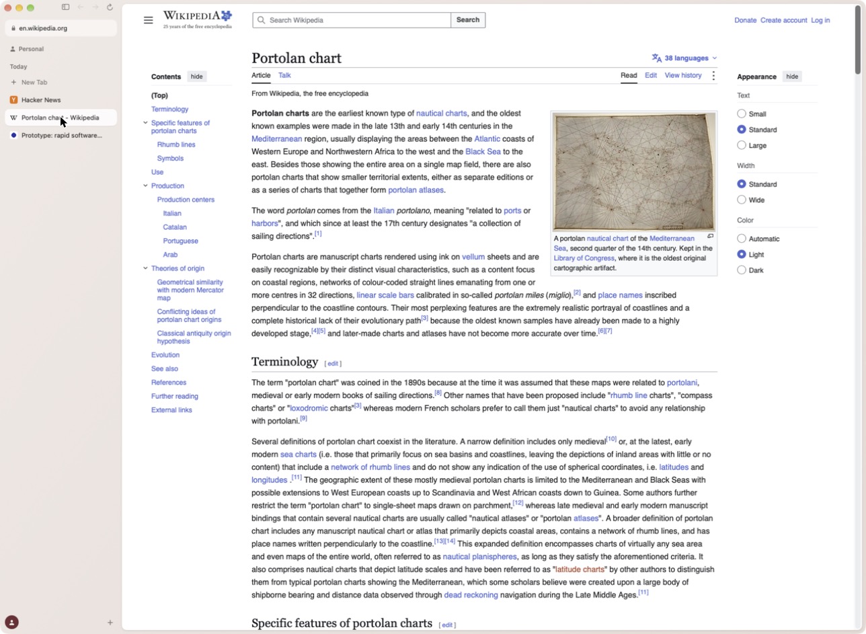Select Large text size
866x634 pixels.
742,145
